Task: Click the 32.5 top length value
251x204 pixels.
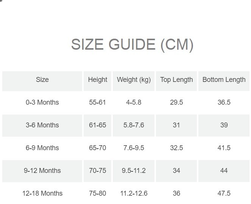Action: pyautogui.click(x=176, y=148)
